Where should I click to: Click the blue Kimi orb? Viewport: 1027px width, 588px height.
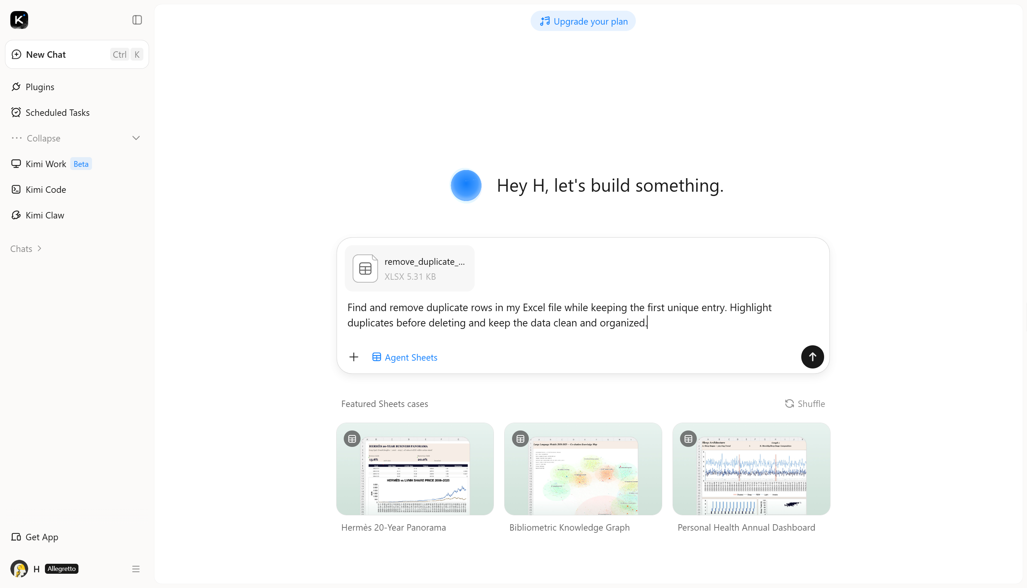466,185
